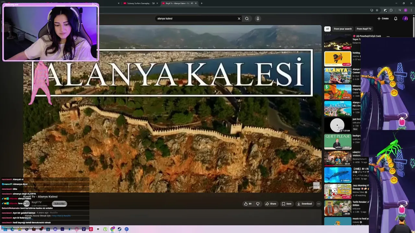Viewport: 415px width, 233px height.
Task: Select the All filter chip
Action: click(327, 29)
